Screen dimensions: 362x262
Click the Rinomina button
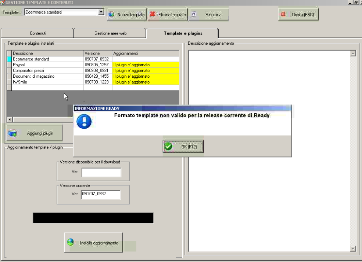[x=209, y=15]
